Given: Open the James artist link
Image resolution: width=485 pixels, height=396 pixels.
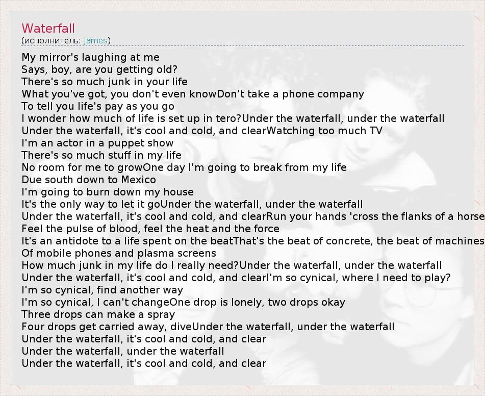Looking at the screenshot, I should (95, 40).
